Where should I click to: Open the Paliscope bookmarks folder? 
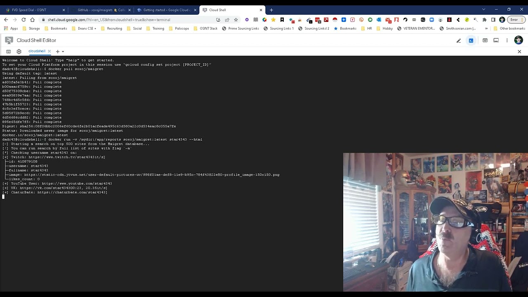(x=179, y=28)
